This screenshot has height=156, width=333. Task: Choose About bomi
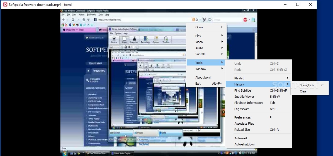pyautogui.click(x=206, y=77)
